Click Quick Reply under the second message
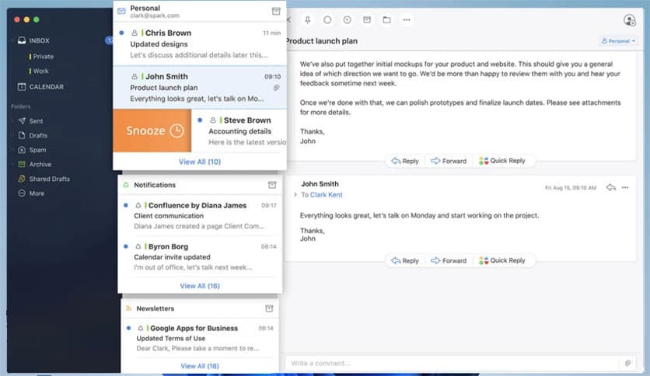The image size is (650, 376). pos(502,260)
